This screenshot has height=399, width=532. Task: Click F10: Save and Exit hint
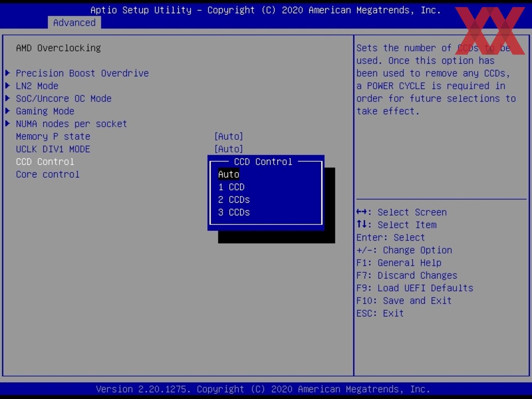(404, 300)
